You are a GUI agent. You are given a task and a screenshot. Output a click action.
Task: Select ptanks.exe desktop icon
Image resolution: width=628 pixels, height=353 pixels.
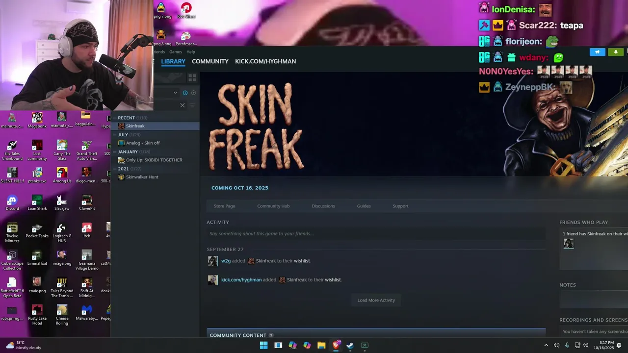(37, 175)
